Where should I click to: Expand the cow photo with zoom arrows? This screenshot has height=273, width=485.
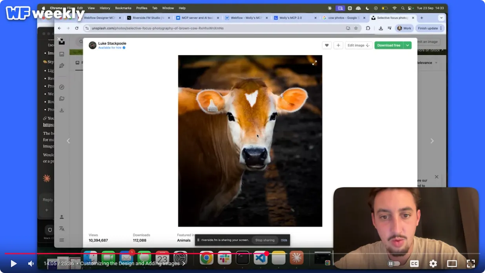(314, 63)
